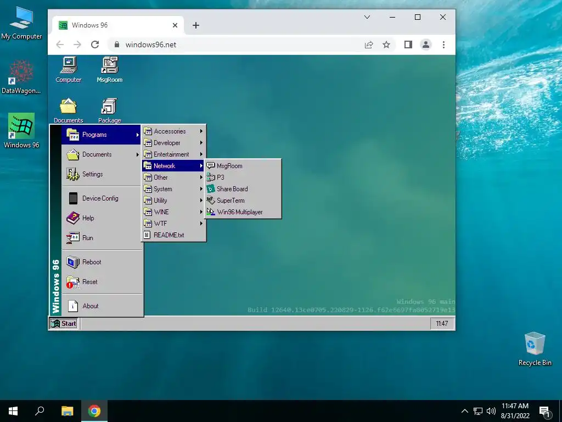562x422 pixels.
Task: Select the Recycle Bin icon
Action: pos(535,349)
